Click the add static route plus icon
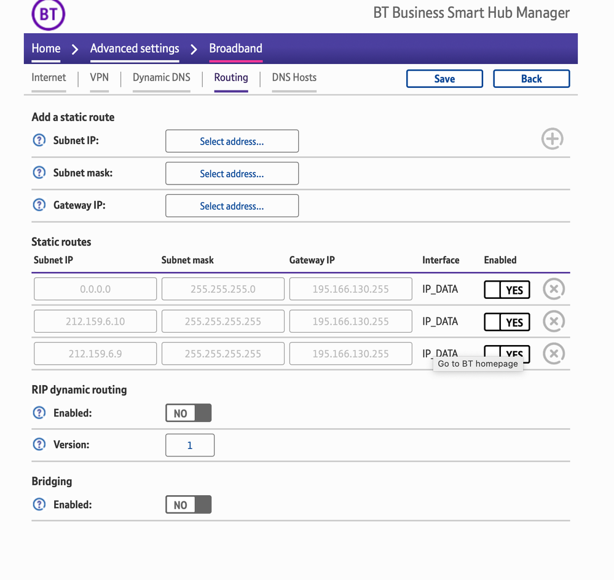This screenshot has width=614, height=580. (x=552, y=139)
